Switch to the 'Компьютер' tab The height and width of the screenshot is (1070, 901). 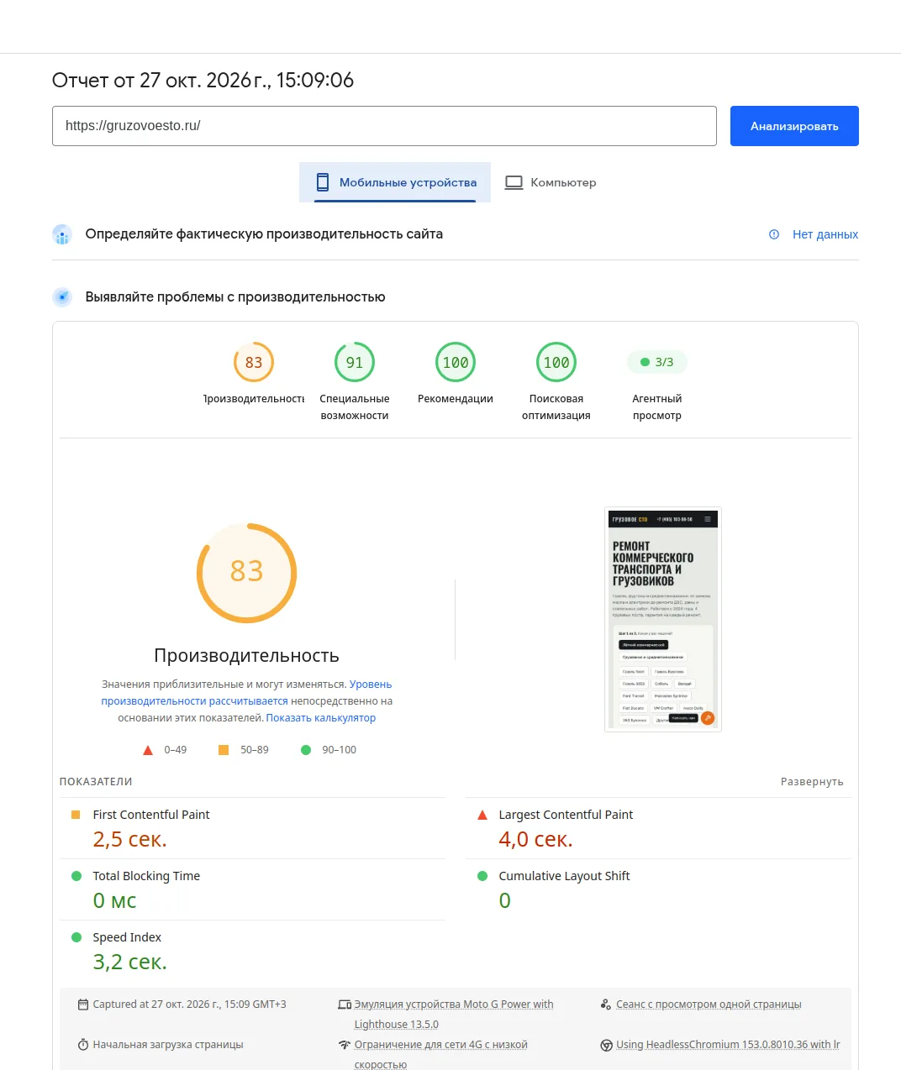(551, 182)
